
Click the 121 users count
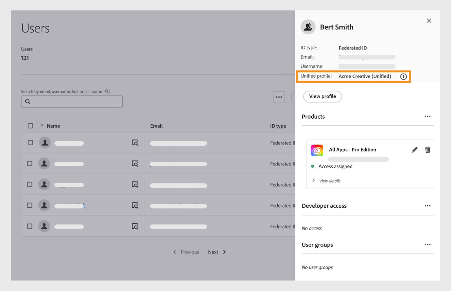click(x=25, y=58)
